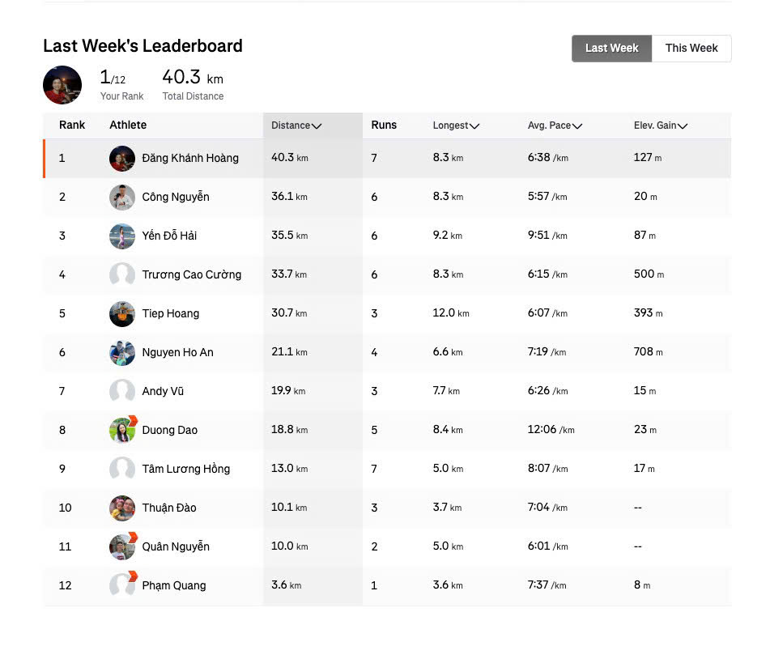
Task: Click Trương Cao Cường's placeholder avatar
Action: tap(121, 274)
